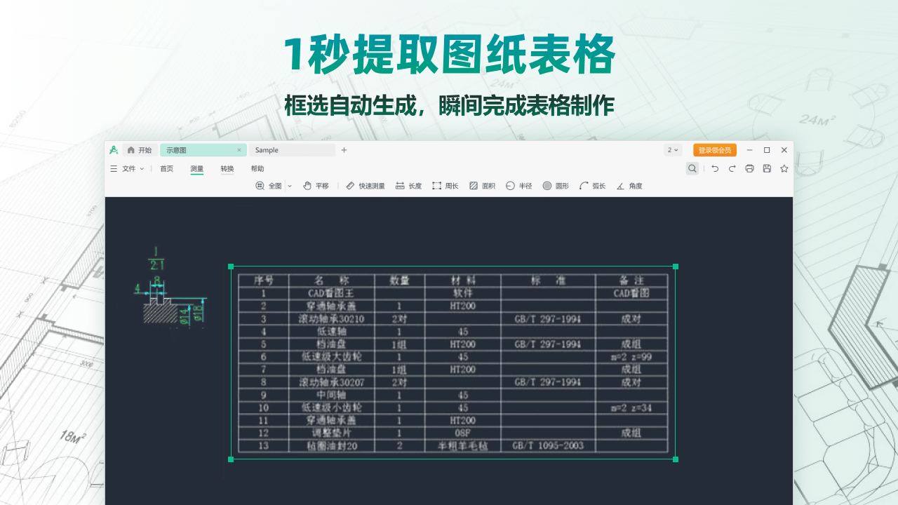Select the 首页 menu tab

pos(166,168)
